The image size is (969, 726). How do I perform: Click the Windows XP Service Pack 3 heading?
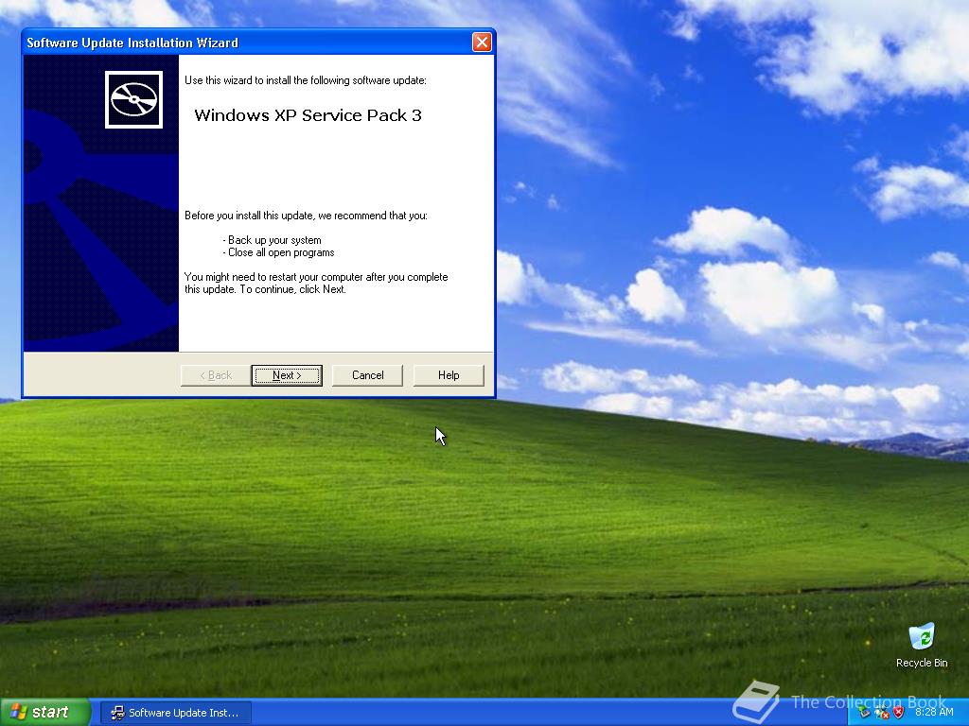pos(308,115)
